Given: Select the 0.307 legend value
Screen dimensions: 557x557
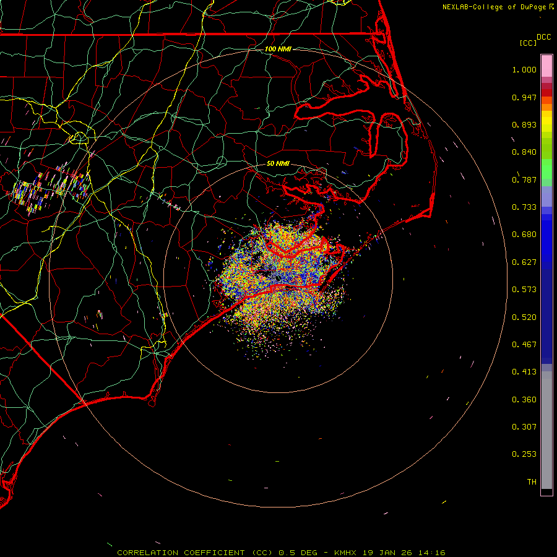Looking at the screenshot, I should coord(524,427).
